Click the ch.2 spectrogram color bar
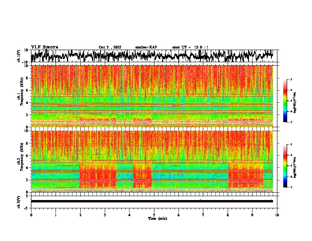 tap(285, 166)
